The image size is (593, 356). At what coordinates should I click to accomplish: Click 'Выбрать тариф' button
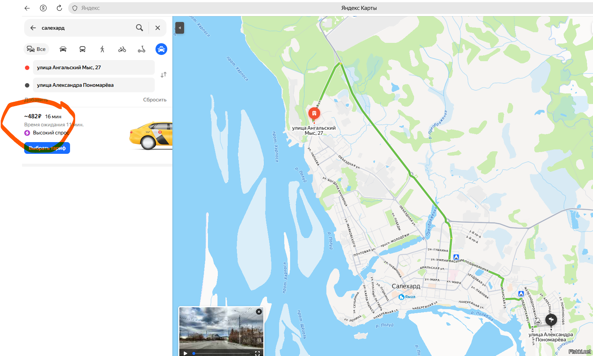tap(47, 148)
